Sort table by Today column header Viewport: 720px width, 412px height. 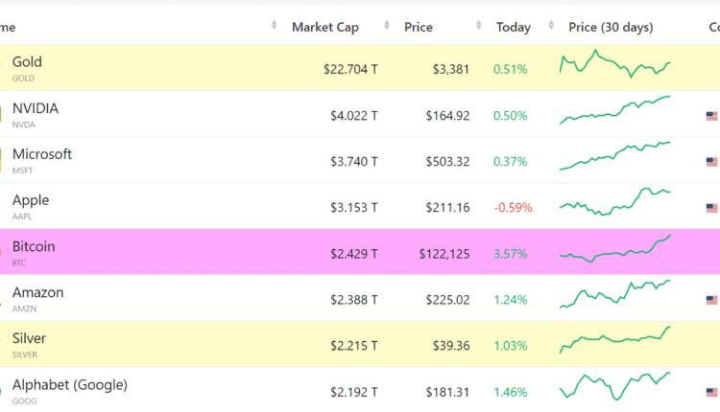coord(513,27)
